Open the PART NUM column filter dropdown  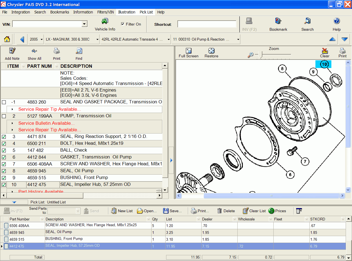coord(57,66)
